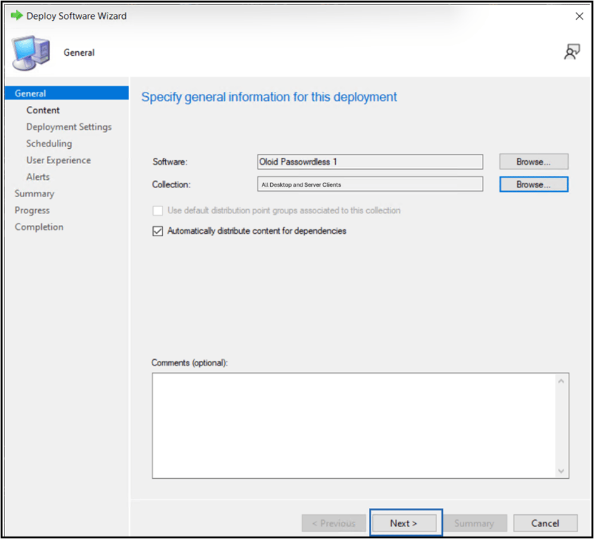The image size is (594, 539).
Task: Jump to Summary step in sidebar
Action: point(34,193)
